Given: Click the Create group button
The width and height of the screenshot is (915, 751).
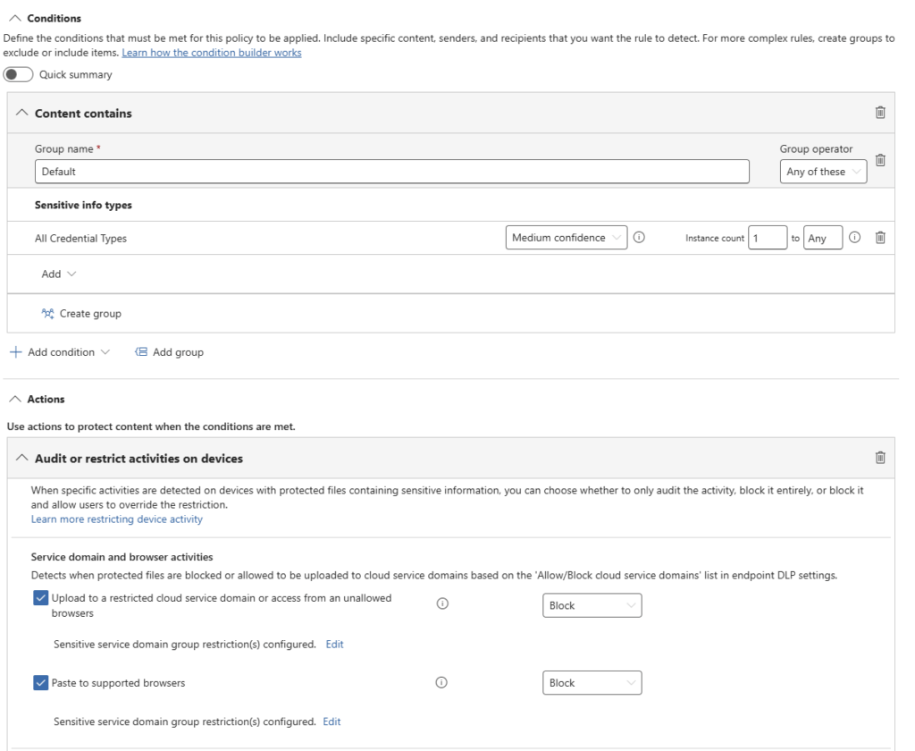Looking at the screenshot, I should [x=81, y=314].
